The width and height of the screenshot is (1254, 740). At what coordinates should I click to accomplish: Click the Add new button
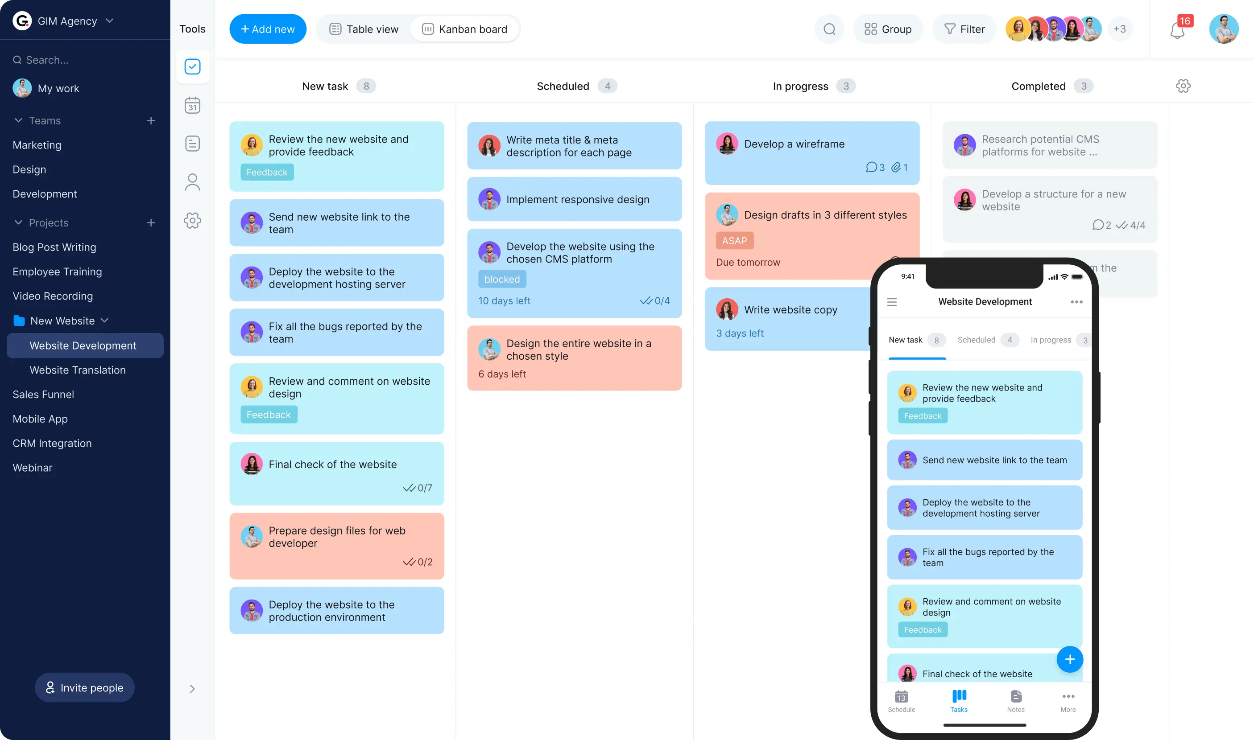(267, 29)
